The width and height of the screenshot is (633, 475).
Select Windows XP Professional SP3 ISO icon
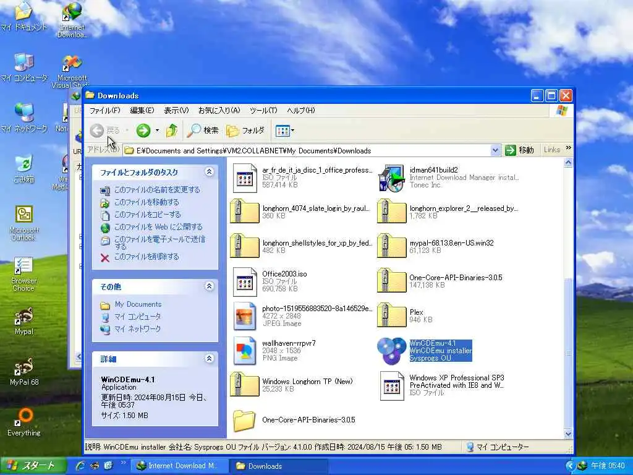[x=392, y=386]
